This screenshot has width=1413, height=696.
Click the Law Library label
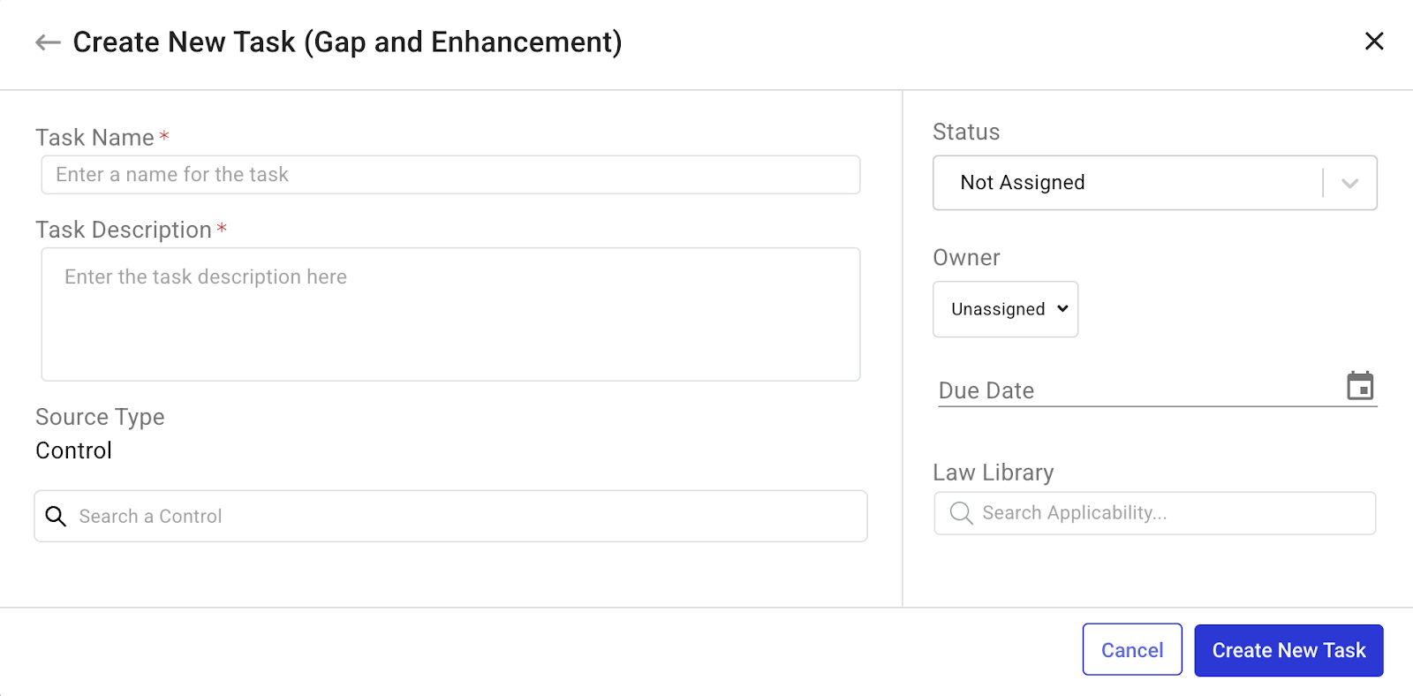pos(993,473)
